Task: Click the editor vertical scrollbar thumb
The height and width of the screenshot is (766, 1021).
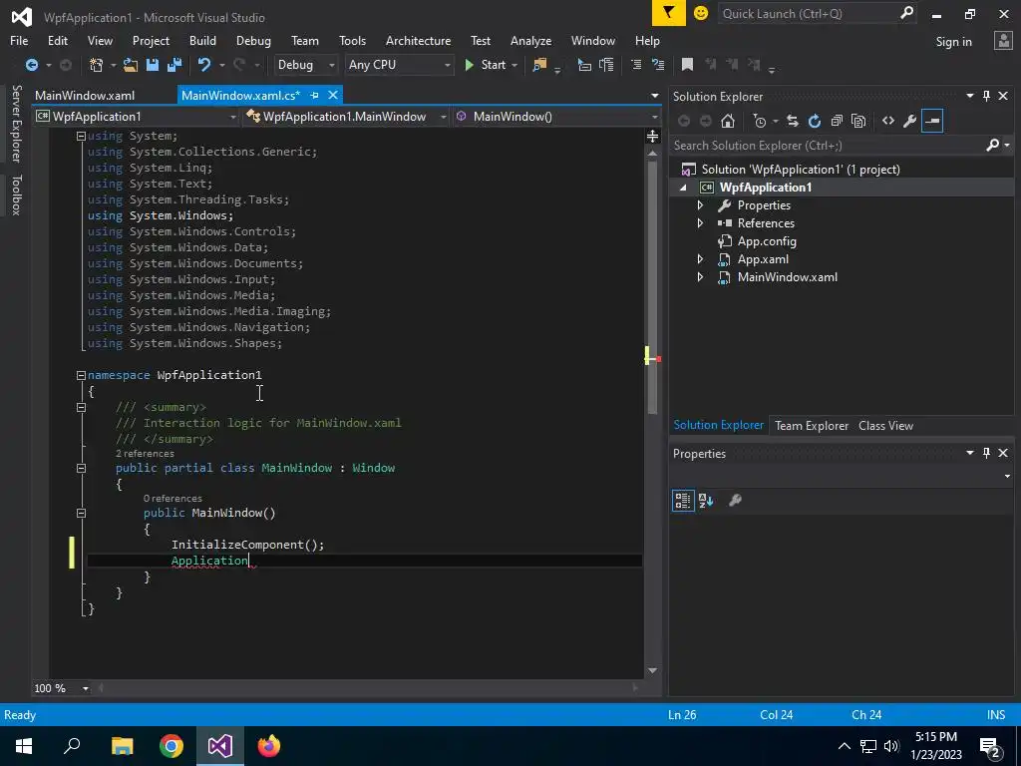Action: 652,288
